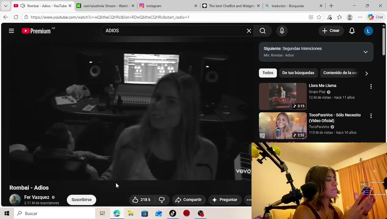Open browser settings and more menu
The height and width of the screenshot is (219, 387).
coord(360,17)
